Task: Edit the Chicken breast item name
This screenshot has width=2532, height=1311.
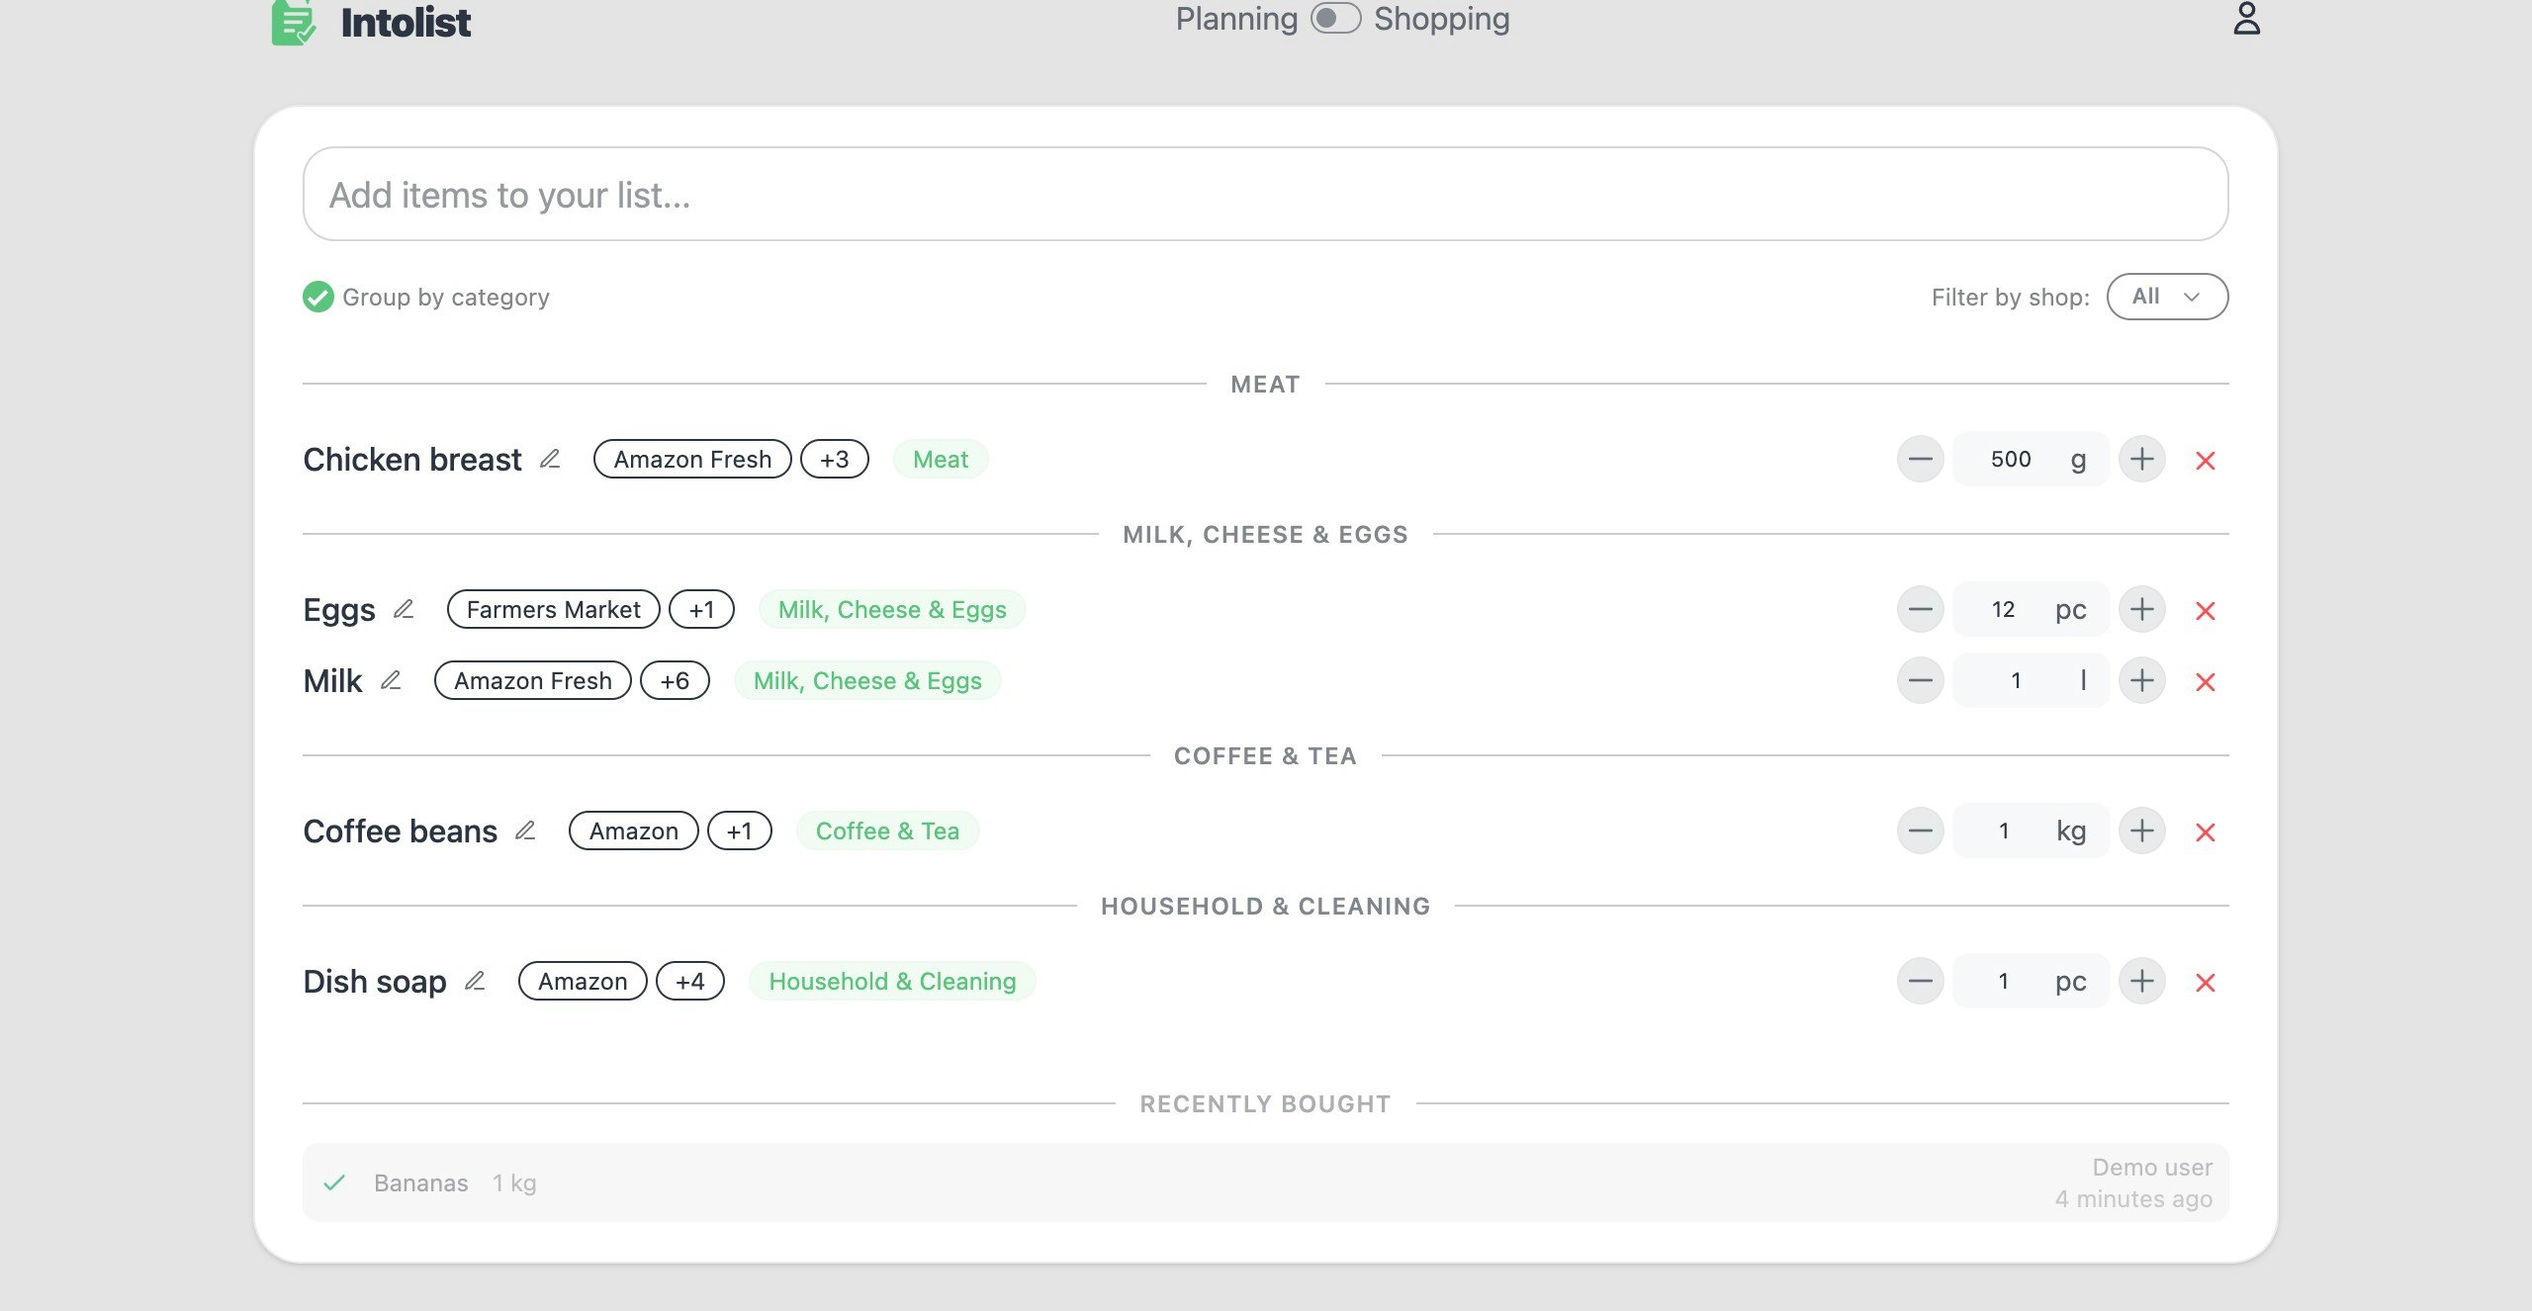Action: point(550,459)
